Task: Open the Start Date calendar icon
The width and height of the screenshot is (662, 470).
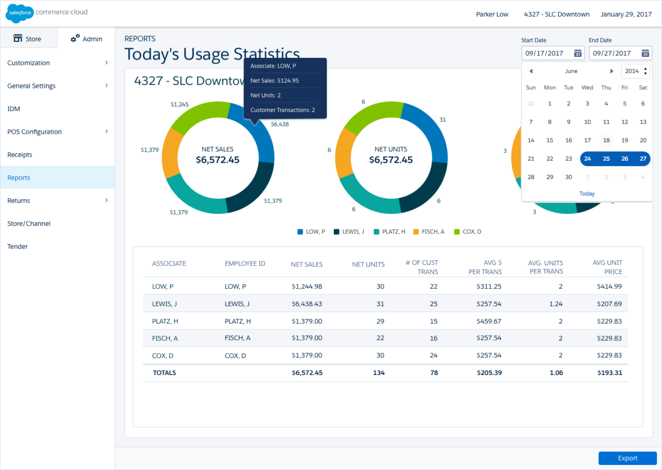Action: pyautogui.click(x=578, y=53)
